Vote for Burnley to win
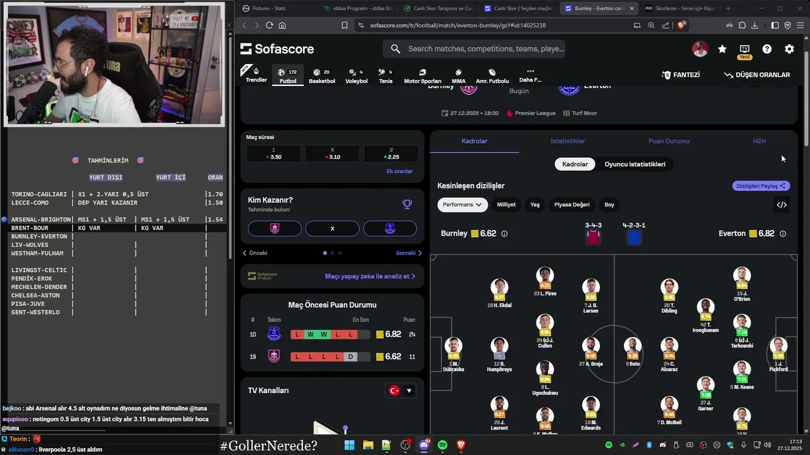 coord(275,228)
